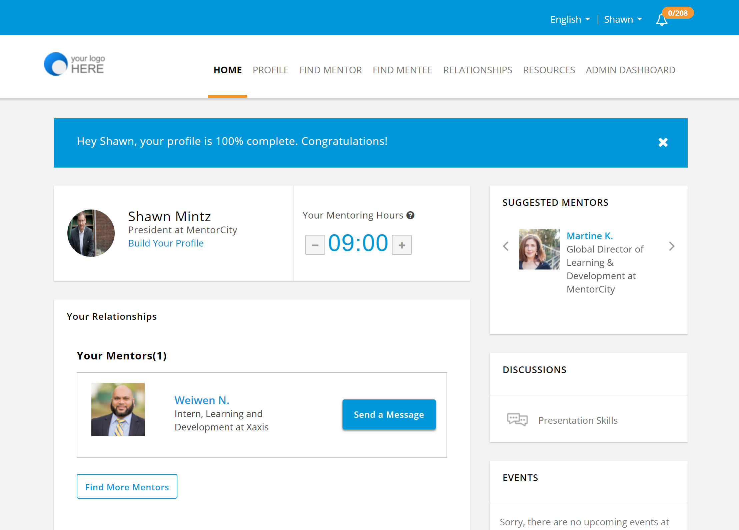This screenshot has width=739, height=530.
Task: Open the Presentation Skills discussion
Action: tap(578, 420)
